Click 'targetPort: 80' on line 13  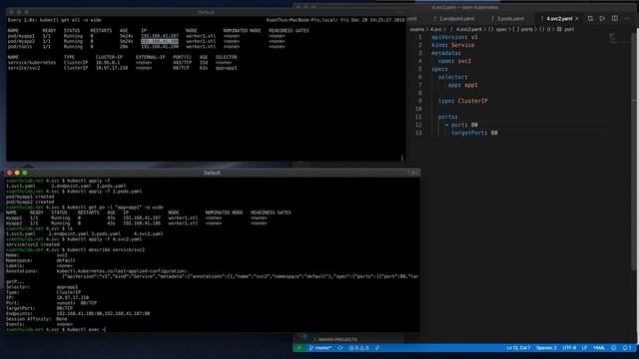point(474,133)
